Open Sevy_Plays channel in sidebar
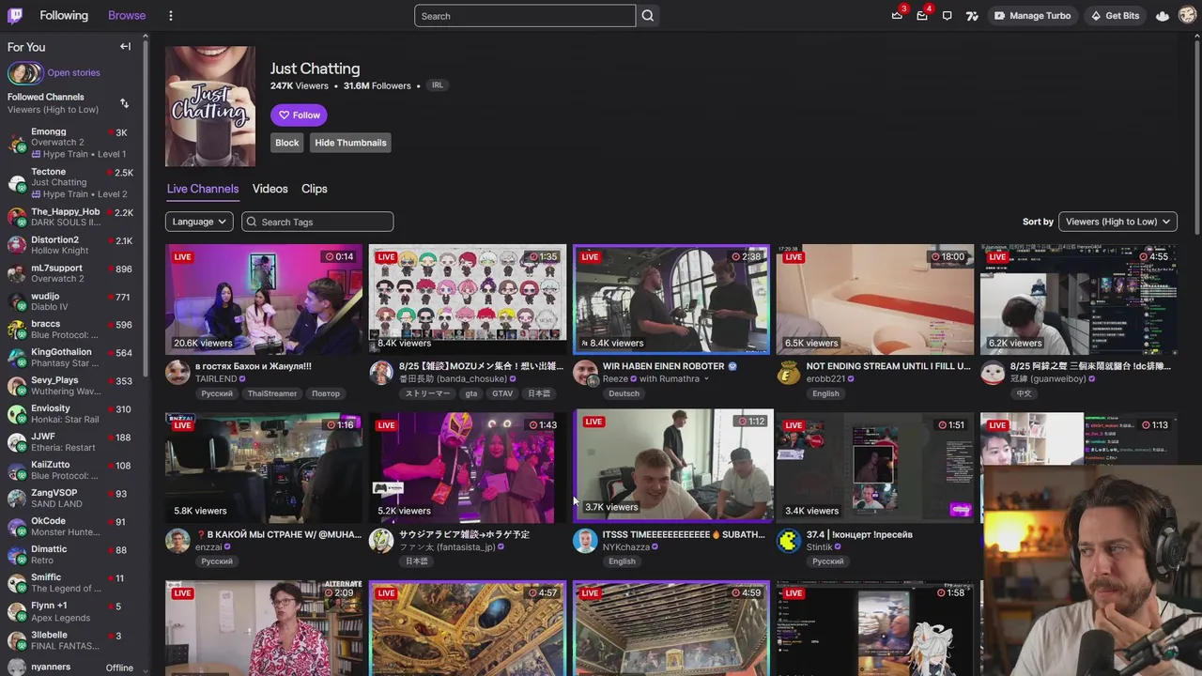 (70, 386)
